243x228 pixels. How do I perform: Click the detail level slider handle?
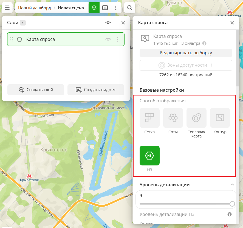(232, 204)
